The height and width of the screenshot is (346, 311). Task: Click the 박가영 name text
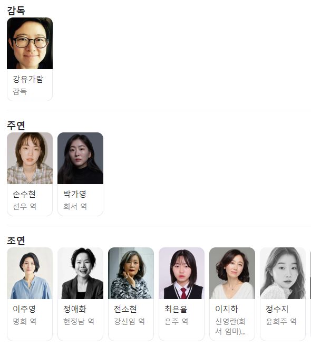(74, 194)
